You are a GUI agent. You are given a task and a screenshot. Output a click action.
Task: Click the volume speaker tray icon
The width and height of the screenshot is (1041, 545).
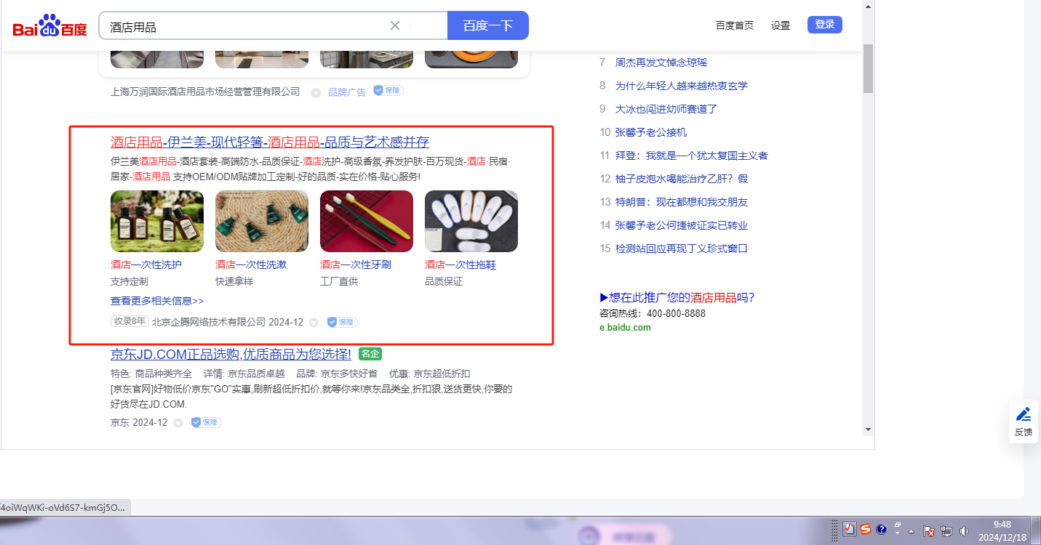click(x=965, y=531)
